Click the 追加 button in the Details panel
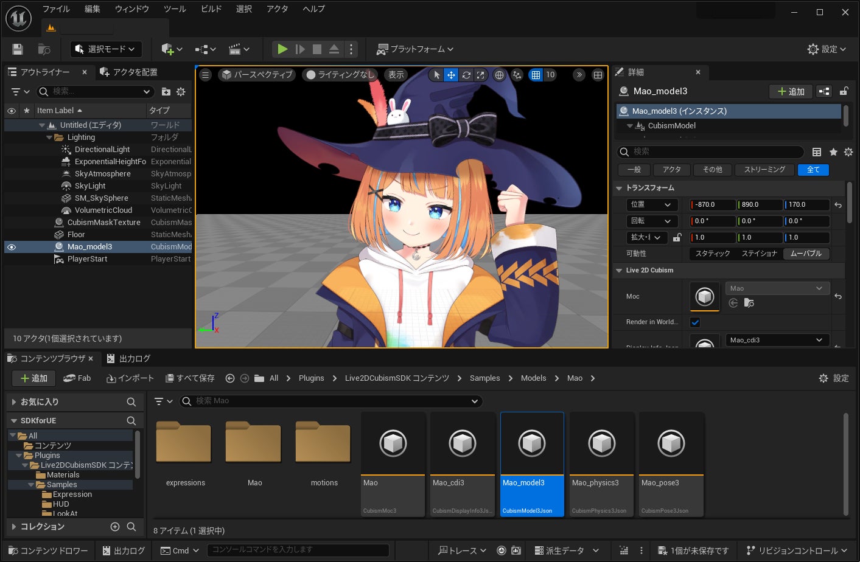 coord(791,91)
